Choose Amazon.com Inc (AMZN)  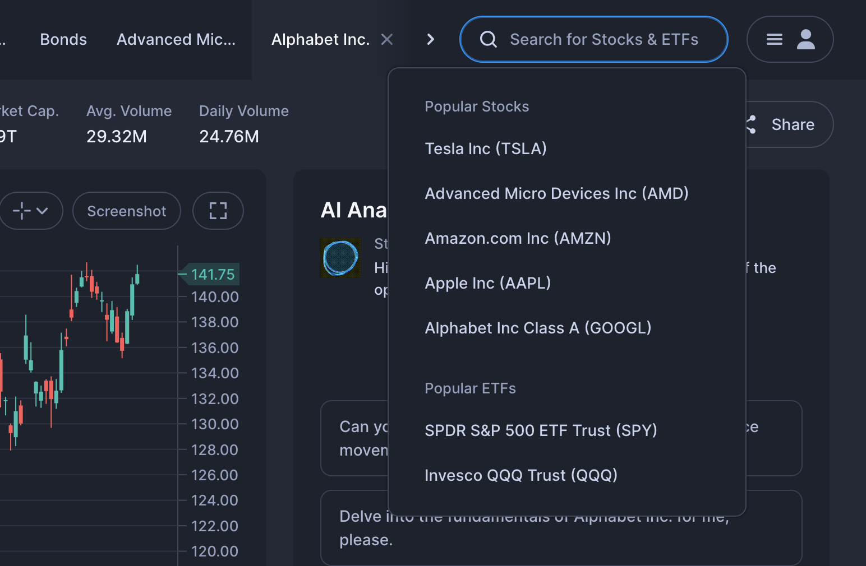[518, 238]
